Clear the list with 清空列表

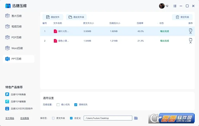(182, 17)
